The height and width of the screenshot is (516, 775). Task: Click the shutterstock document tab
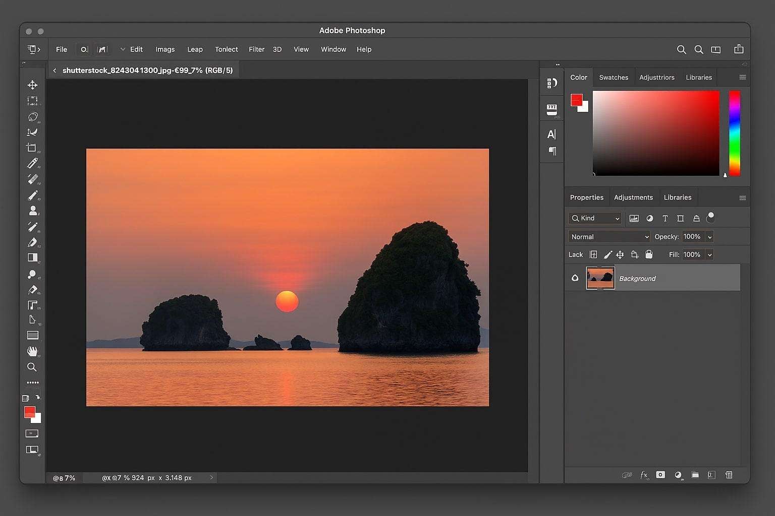point(147,70)
